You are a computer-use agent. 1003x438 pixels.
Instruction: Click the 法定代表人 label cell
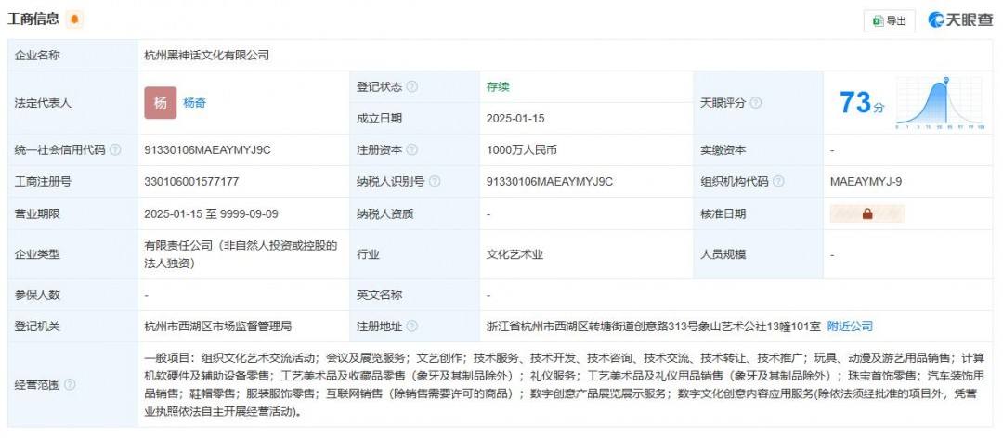[72, 103]
